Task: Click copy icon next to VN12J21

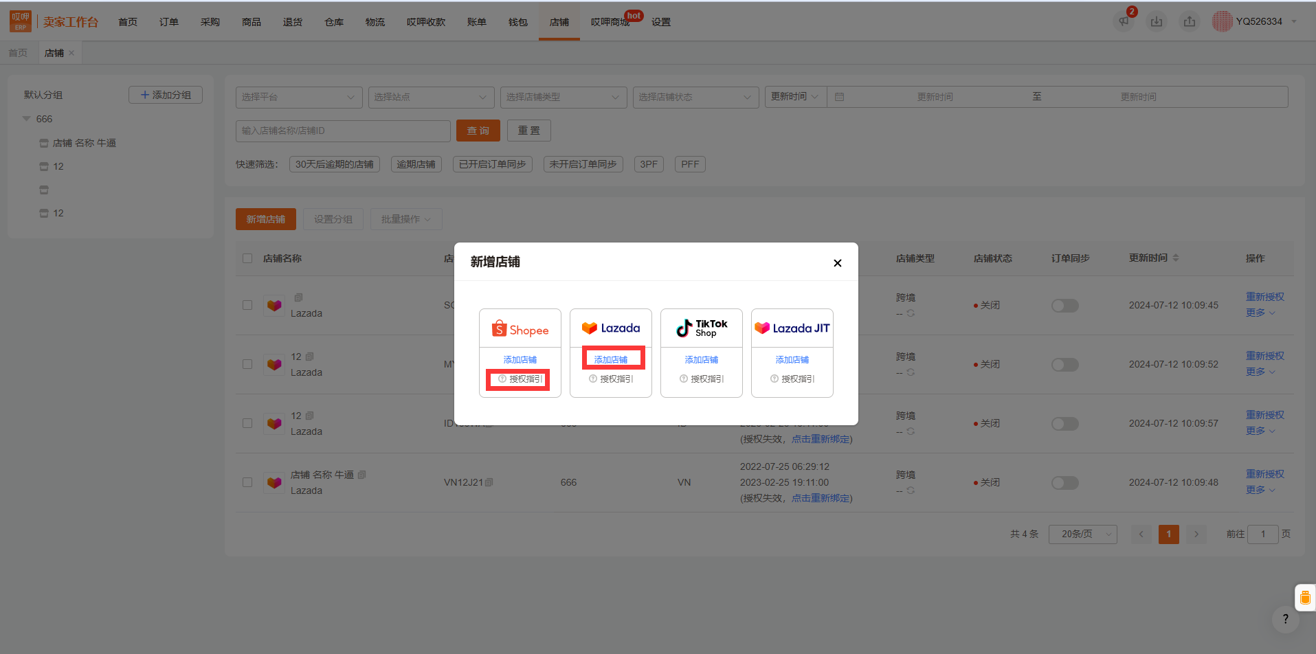Action: point(489,482)
